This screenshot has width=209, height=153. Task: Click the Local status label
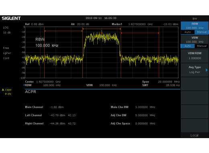coord(195,135)
